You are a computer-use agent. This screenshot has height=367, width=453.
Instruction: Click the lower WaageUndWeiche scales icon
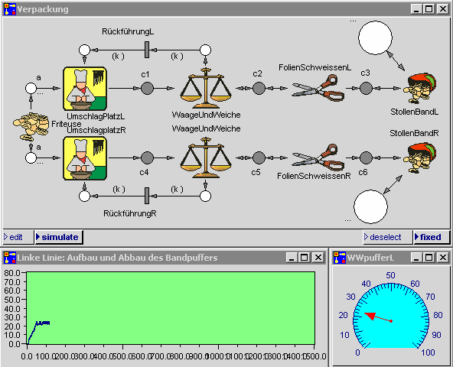click(206, 158)
